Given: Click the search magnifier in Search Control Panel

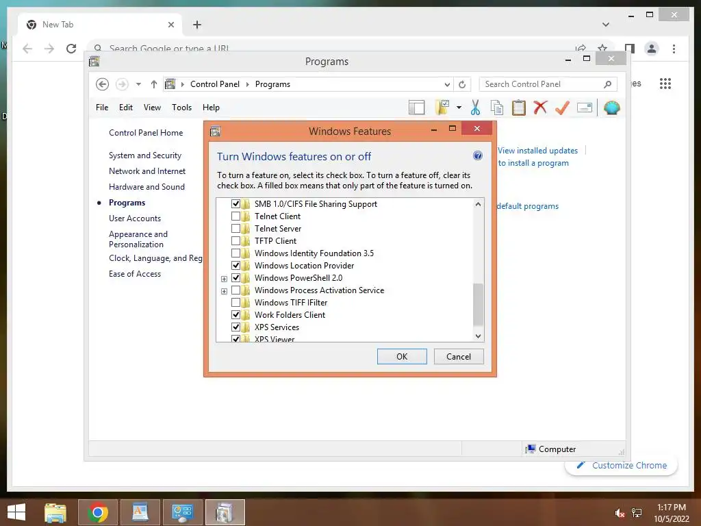Looking at the screenshot, I should pos(607,84).
